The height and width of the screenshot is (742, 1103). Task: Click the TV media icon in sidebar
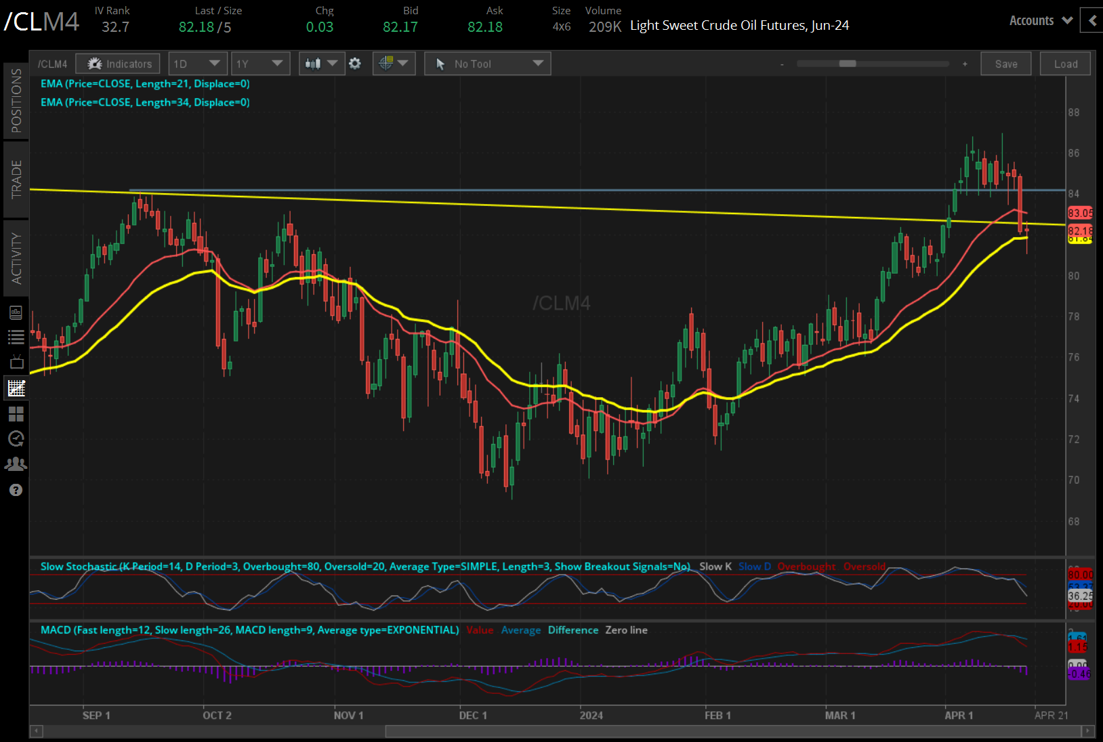click(16, 362)
